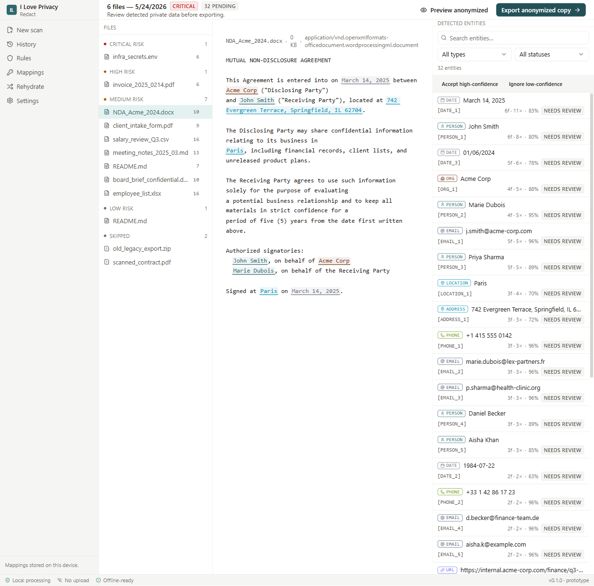Image resolution: width=594 pixels, height=586 pixels.
Task: Click the 'v0.1.0 · prototype' version text
Action: click(568, 580)
